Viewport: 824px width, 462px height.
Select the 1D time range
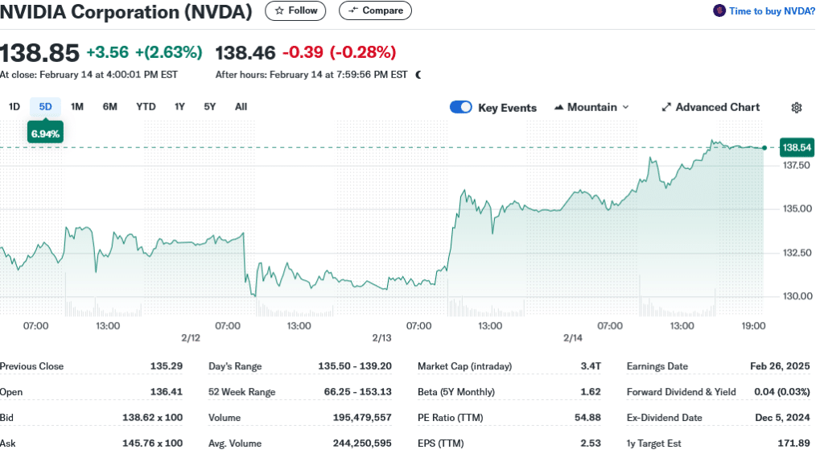pos(14,107)
